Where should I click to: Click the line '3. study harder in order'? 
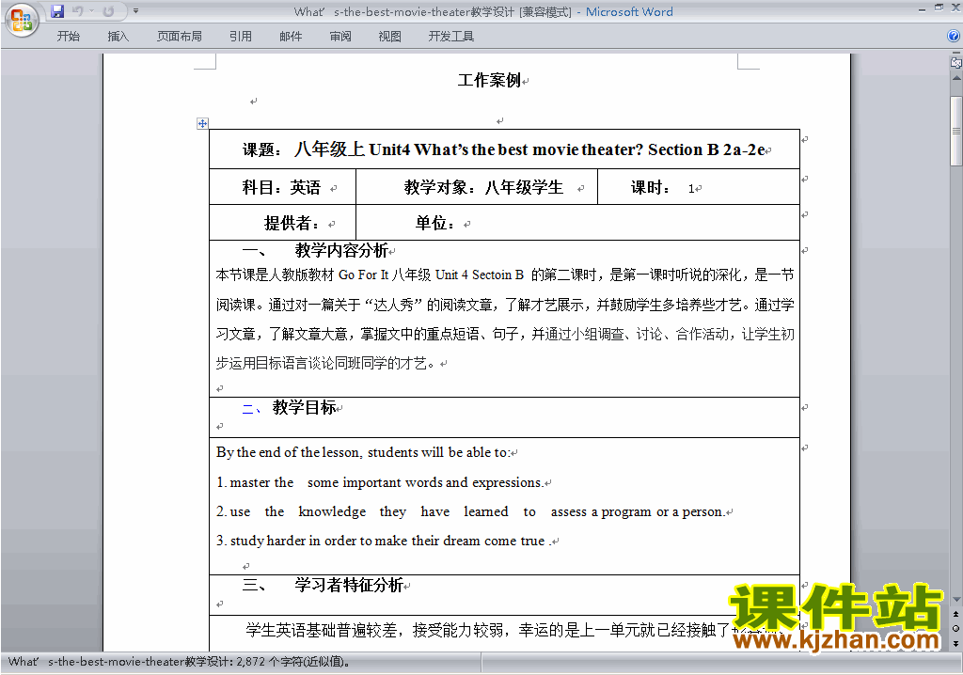tap(382, 542)
